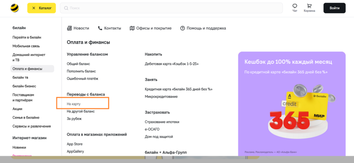Open the Корзина cart icon
Image resolution: width=354 pixels, height=163 pixels.
[x=309, y=8]
